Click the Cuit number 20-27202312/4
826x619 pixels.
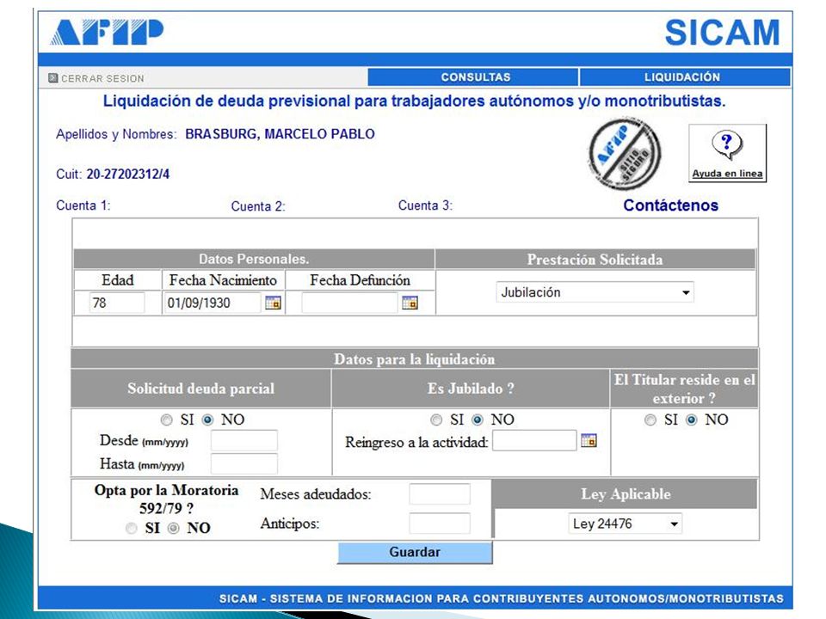pos(128,175)
